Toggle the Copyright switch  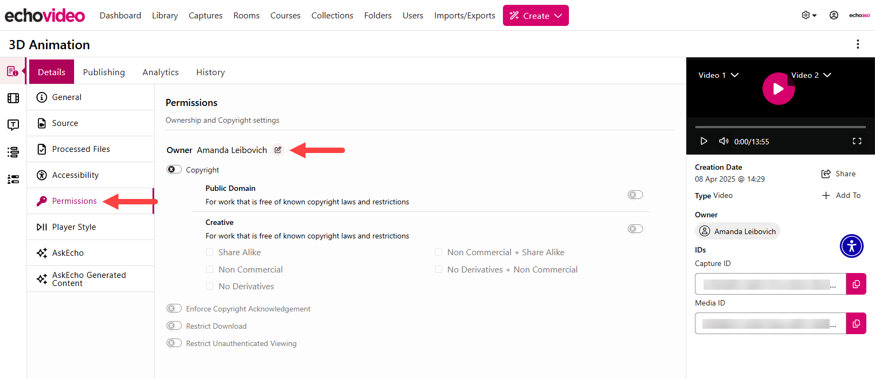174,169
